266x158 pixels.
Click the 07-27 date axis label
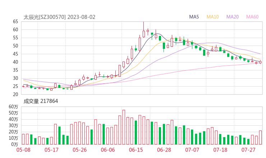coord(248,150)
